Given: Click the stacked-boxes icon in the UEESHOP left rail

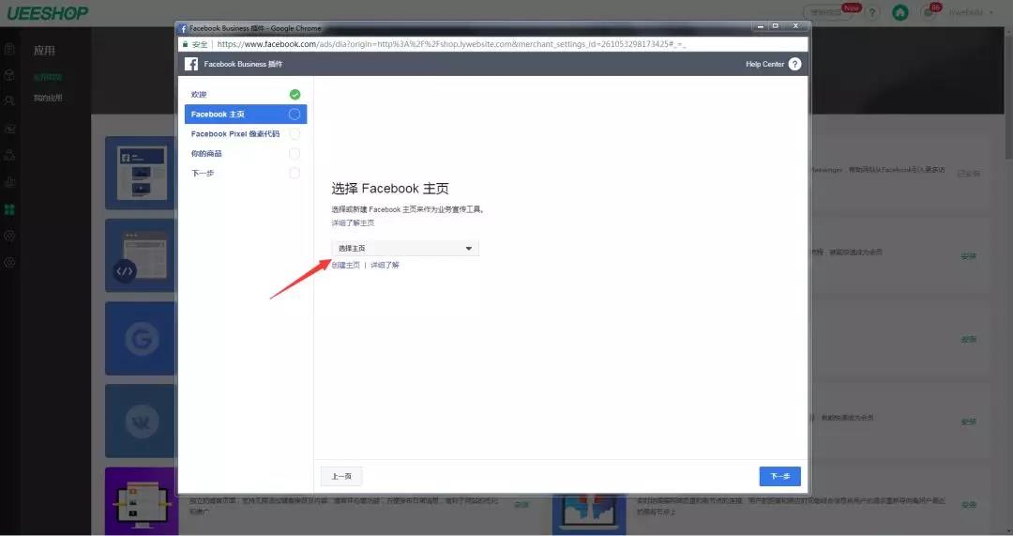Looking at the screenshot, I should tap(9, 155).
